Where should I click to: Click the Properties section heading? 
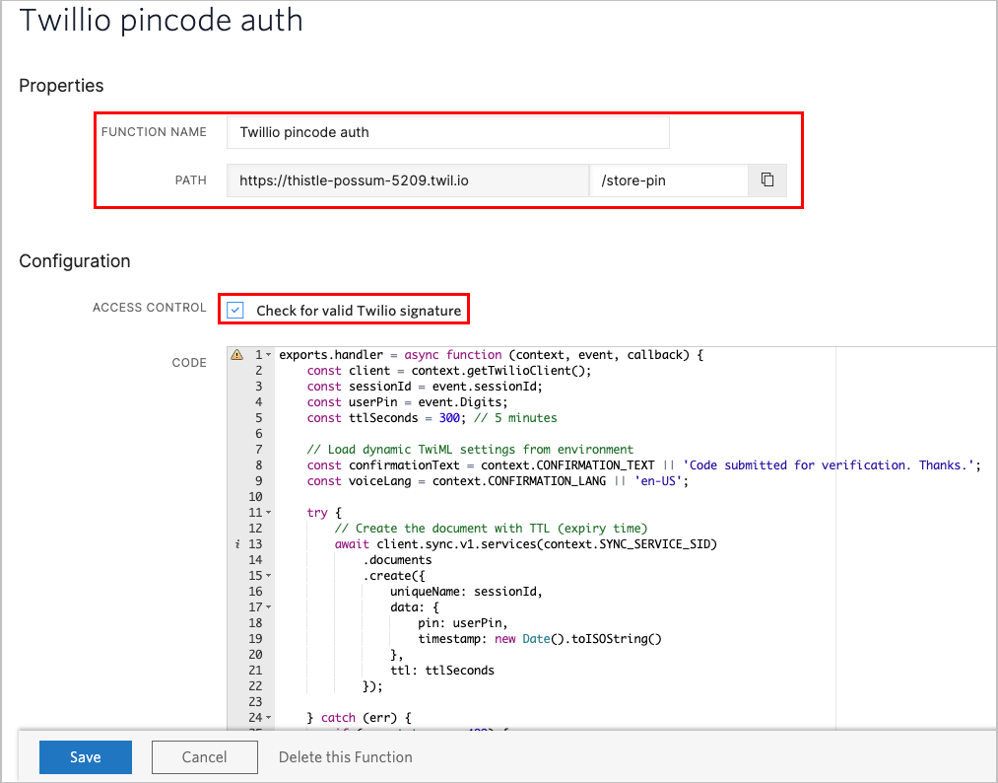61,86
